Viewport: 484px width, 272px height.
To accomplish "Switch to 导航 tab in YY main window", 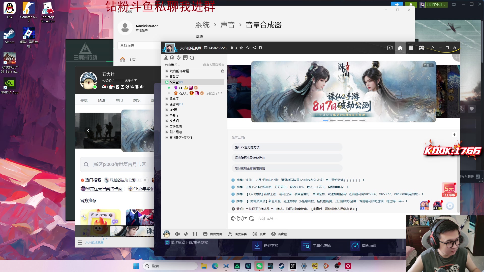I will pyautogui.click(x=84, y=100).
